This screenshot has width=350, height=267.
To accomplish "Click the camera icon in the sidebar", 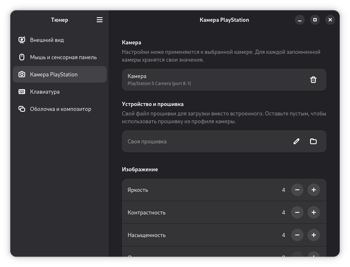I will point(22,74).
